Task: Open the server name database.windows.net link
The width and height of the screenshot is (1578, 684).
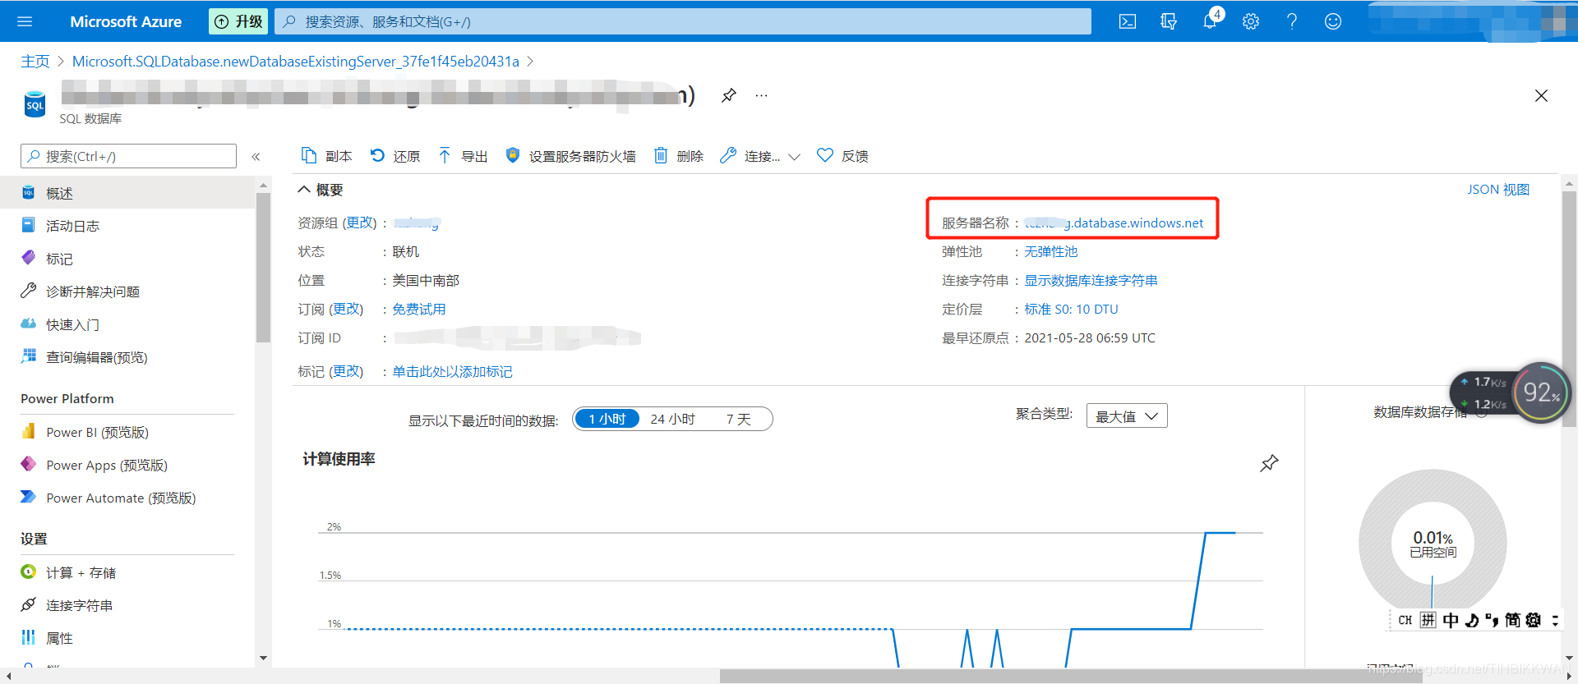Action: point(1114,223)
